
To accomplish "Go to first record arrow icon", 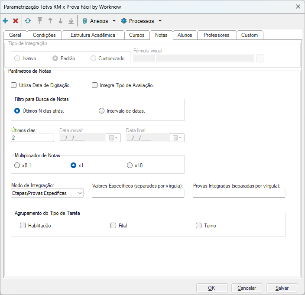I will pos(40,21).
